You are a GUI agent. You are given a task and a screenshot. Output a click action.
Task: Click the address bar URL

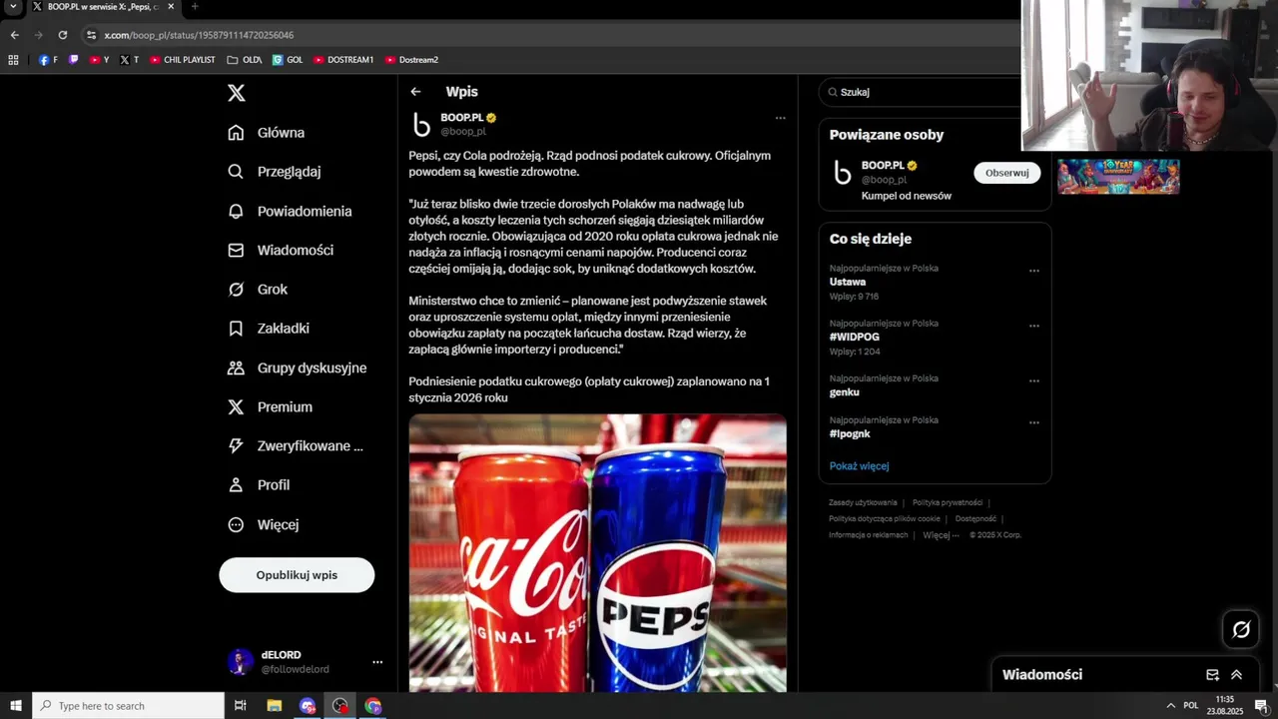(x=199, y=35)
